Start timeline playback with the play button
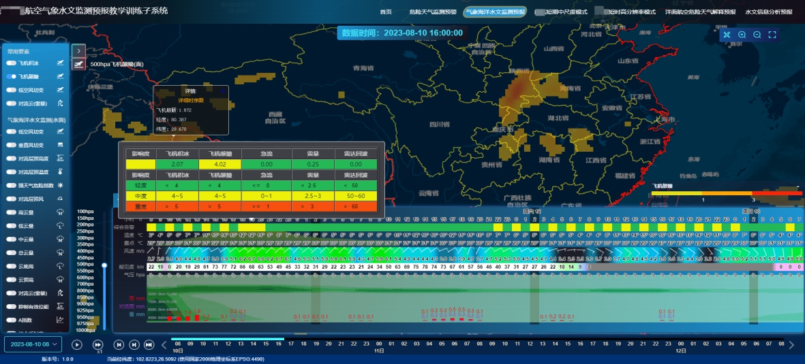Image resolution: width=805 pixels, height=364 pixels. (x=76, y=344)
